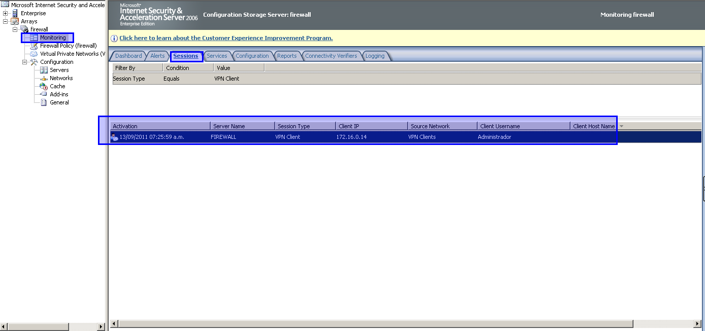Click the VPN Clients source network cell
Image resolution: width=705 pixels, height=331 pixels.
422,137
